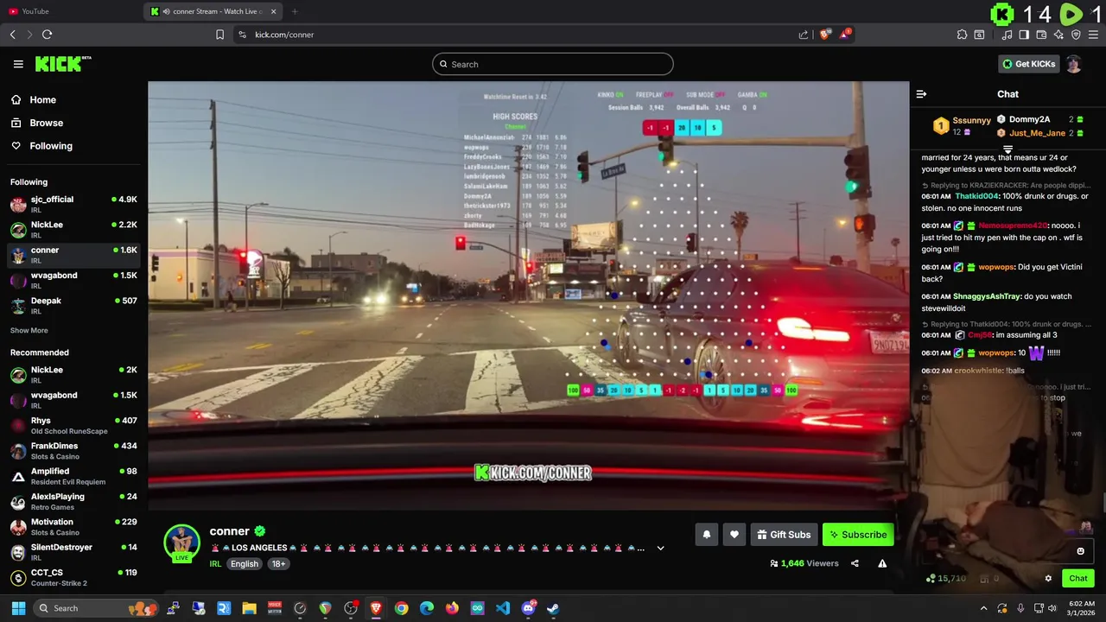Open Discord from the taskbar
This screenshot has width=1106, height=622.
[528, 608]
